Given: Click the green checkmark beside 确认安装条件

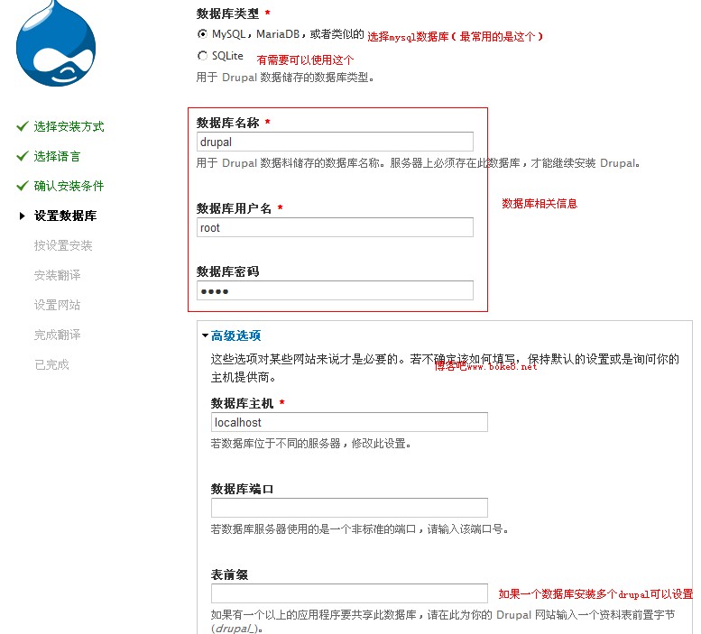Looking at the screenshot, I should [x=23, y=186].
